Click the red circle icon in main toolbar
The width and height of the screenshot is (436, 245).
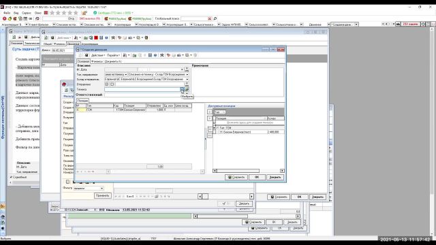coord(4,18)
